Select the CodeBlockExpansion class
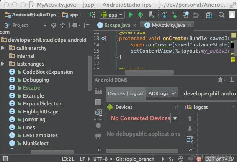This screenshot has height=162, width=237. pos(48,72)
